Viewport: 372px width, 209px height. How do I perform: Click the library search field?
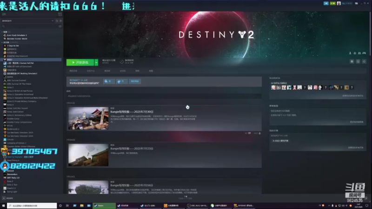pyautogui.click(x=30, y=26)
